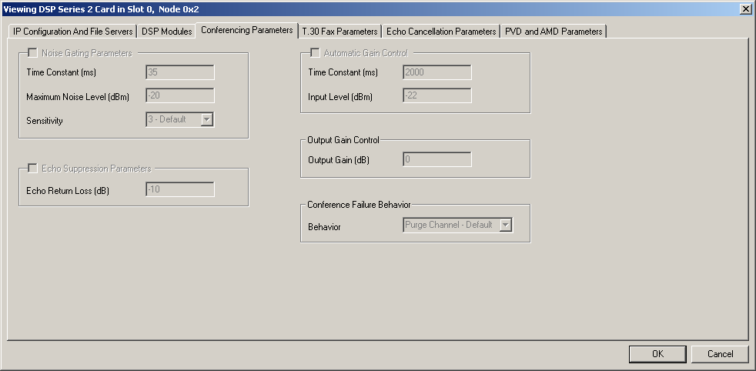Select the Maximum Noise Level field

pyautogui.click(x=179, y=96)
